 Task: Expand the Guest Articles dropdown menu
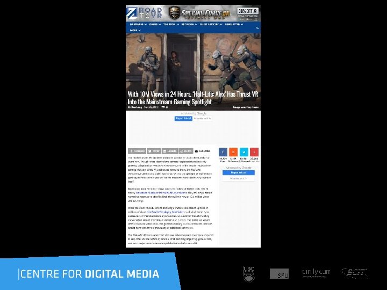(x=211, y=24)
